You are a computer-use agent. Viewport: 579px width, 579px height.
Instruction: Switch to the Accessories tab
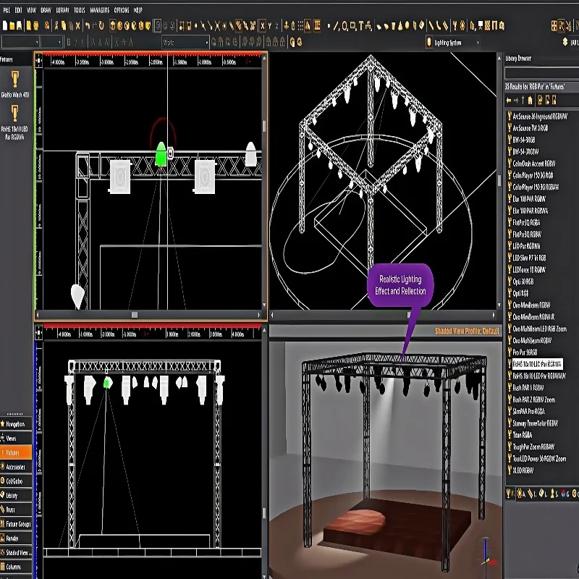16,467
